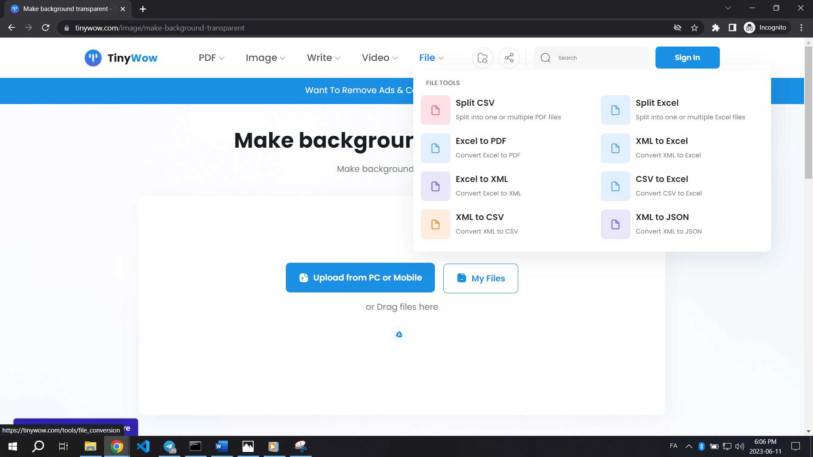Screen dimensions: 813x457
Task: Expand the PDF dropdown menu
Action: 211,58
